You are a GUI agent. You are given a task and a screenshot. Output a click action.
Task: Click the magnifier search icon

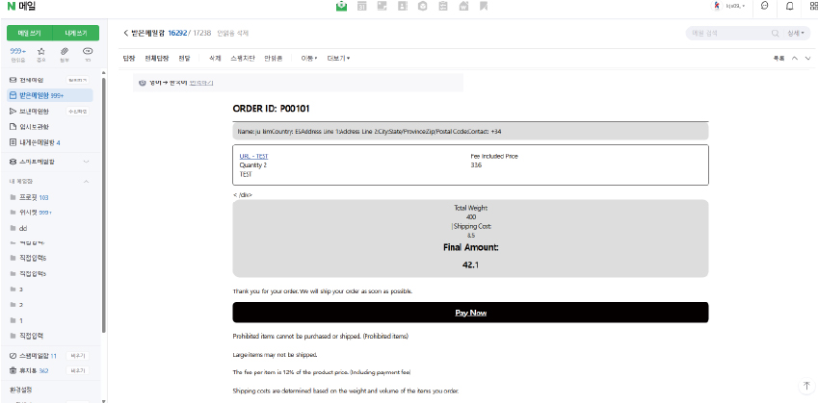pyautogui.click(x=776, y=33)
